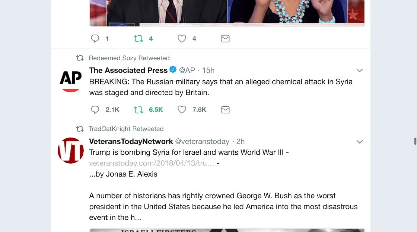The height and width of the screenshot is (232, 417).
Task: Open the 15h timestamp on AP tweet
Action: [x=208, y=70]
